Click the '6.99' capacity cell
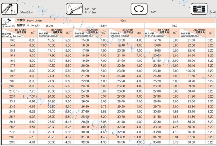Image resolution: width=217 pixels, height=146 pixels. [x=32, y=101]
